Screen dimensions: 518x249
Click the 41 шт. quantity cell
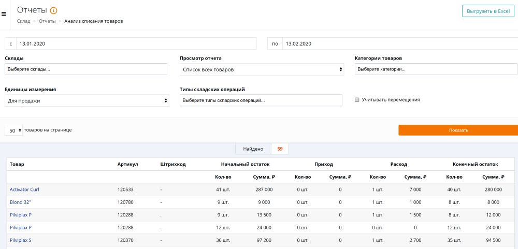coord(223,189)
